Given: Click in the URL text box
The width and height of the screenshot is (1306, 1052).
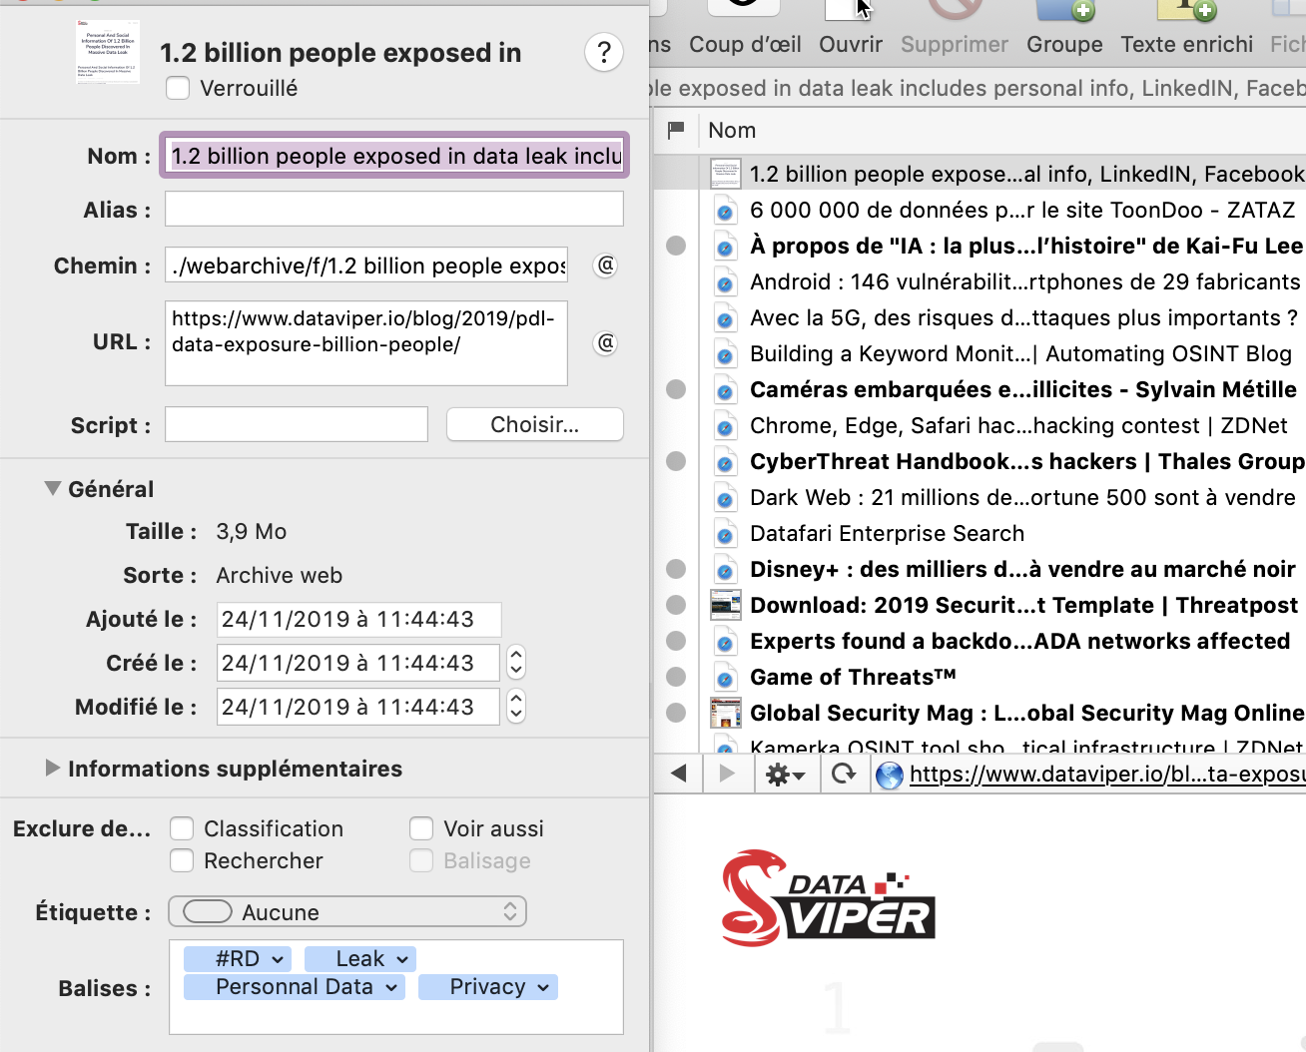Looking at the screenshot, I should point(366,343).
